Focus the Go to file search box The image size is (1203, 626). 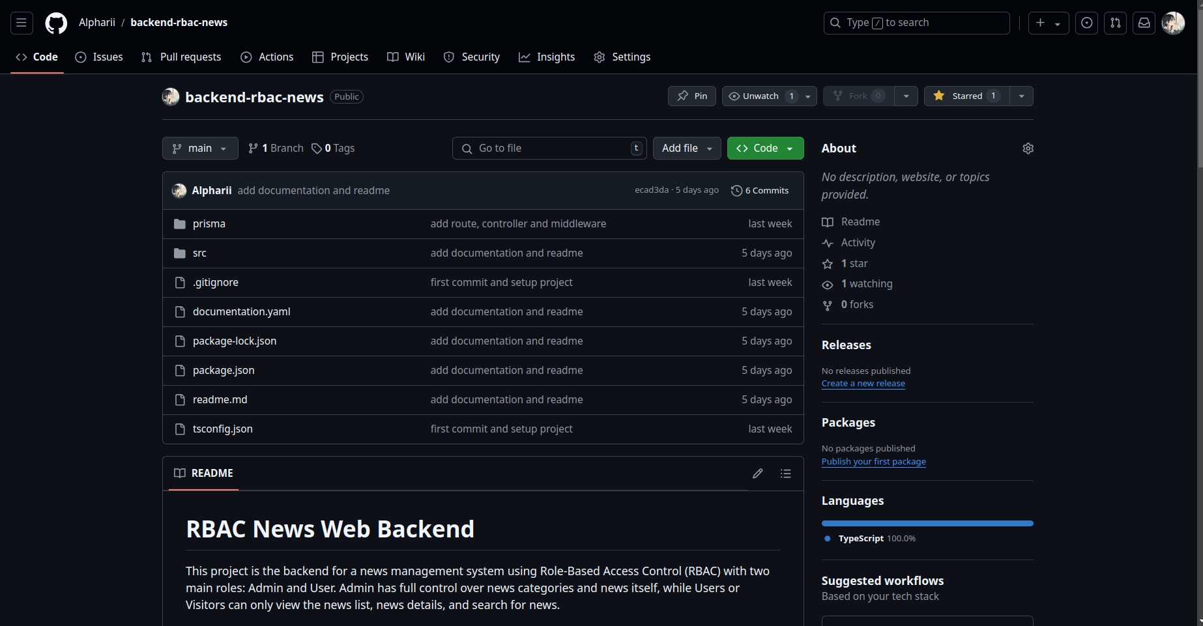coord(549,149)
